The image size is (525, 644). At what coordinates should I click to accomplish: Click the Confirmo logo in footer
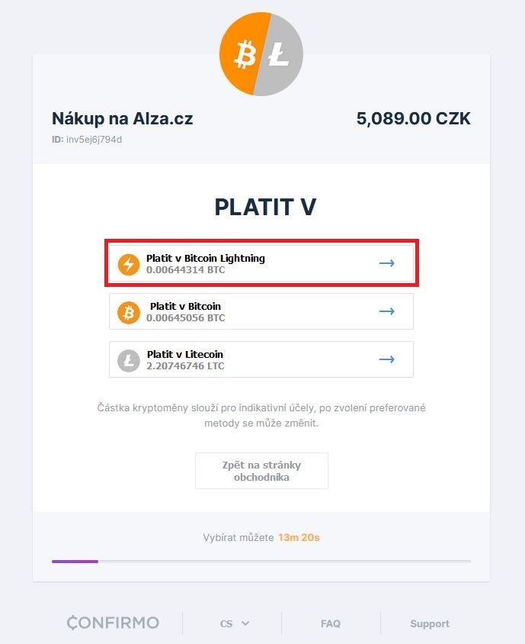pyautogui.click(x=113, y=623)
